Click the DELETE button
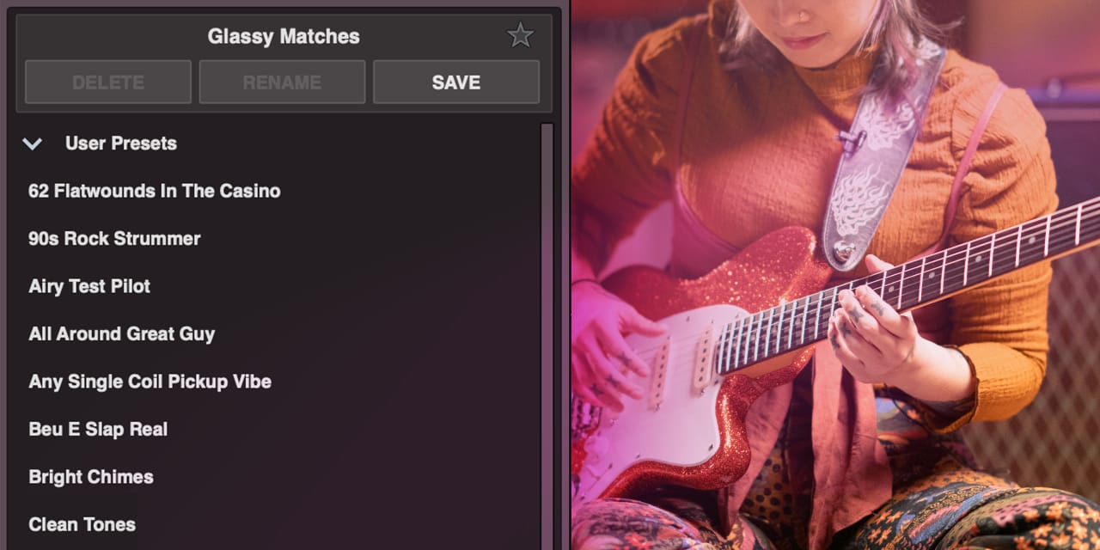Viewport: 1100px width, 550px height. tap(108, 82)
